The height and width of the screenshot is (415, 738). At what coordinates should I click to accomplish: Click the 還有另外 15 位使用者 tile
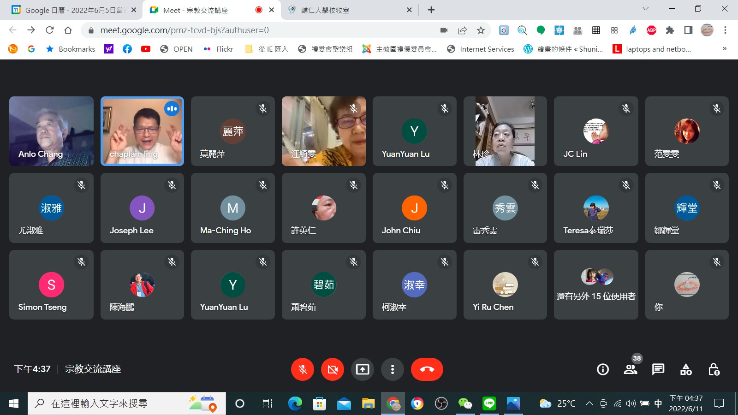595,285
